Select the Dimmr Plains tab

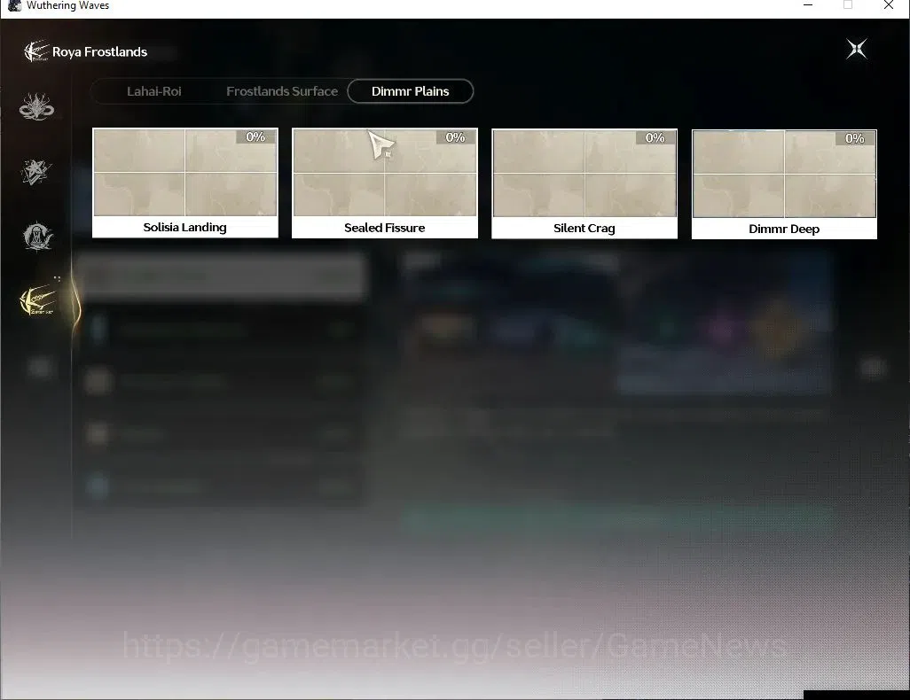(x=411, y=91)
